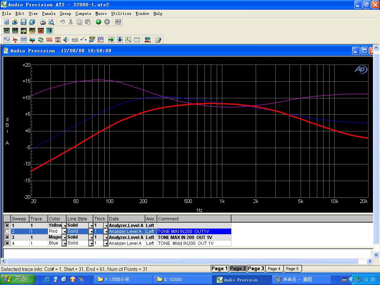Click the Windows Start button on taskbar
The width and height of the screenshot is (380, 285).
click(18, 279)
